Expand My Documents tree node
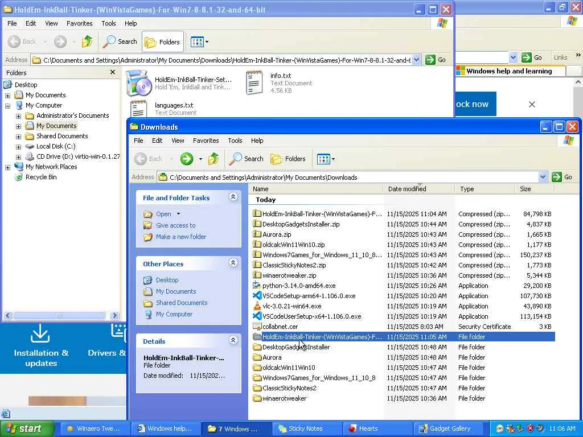Image resolution: width=583 pixels, height=437 pixels. click(7, 96)
